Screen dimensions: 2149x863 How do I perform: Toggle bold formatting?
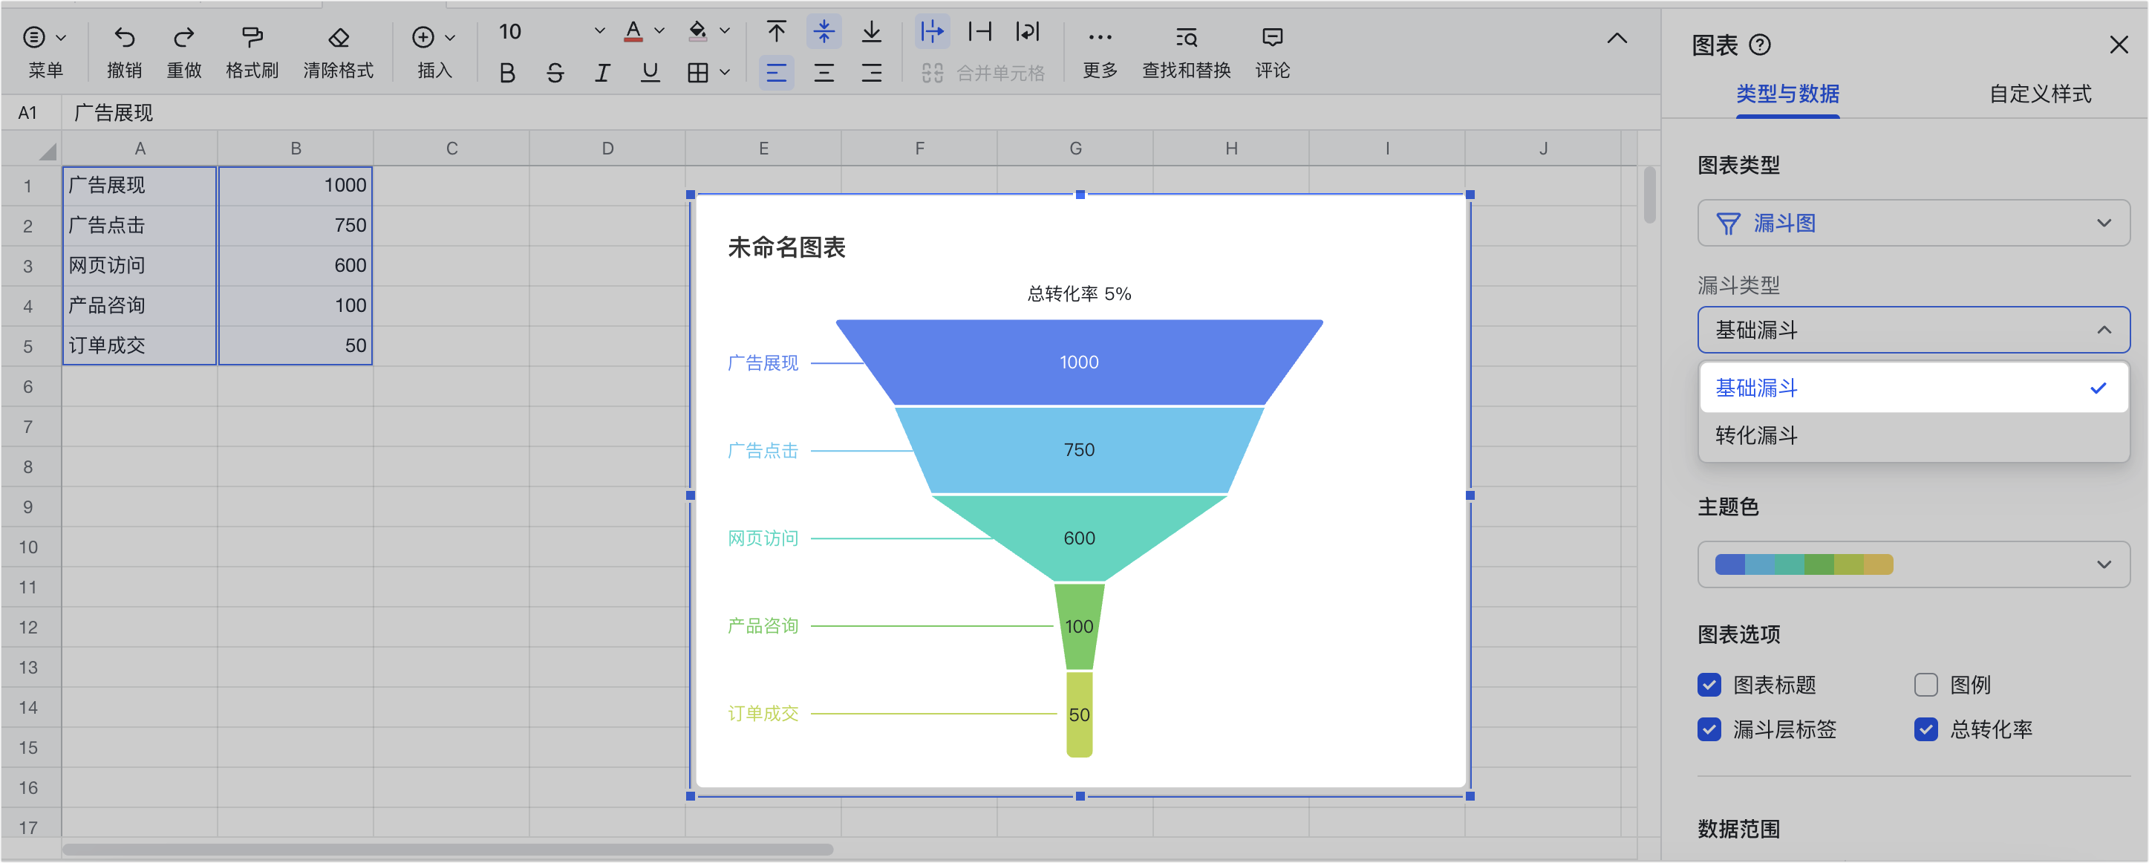point(506,74)
